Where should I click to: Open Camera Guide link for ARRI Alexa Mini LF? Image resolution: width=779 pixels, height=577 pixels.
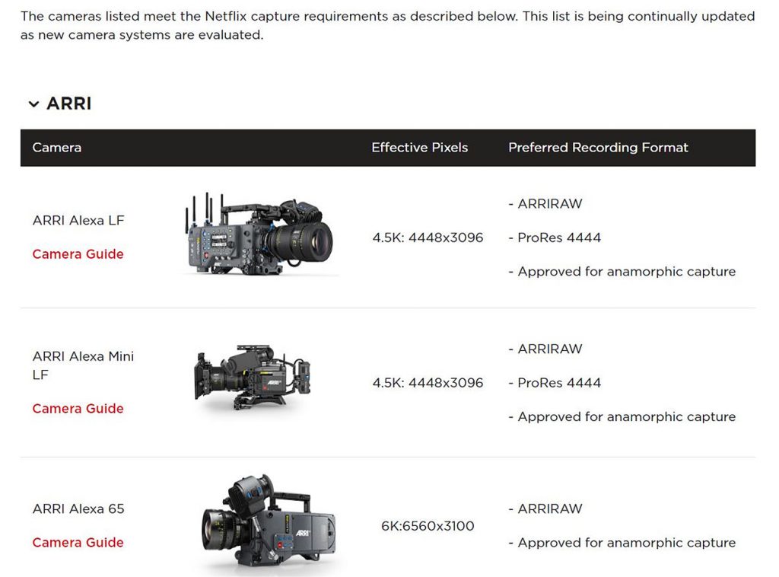click(x=78, y=409)
